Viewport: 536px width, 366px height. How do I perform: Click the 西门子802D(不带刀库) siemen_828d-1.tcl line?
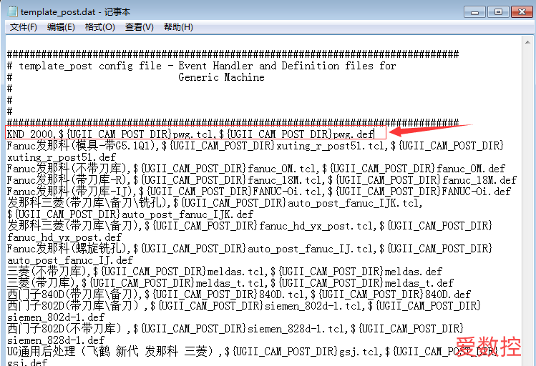tap(235, 328)
